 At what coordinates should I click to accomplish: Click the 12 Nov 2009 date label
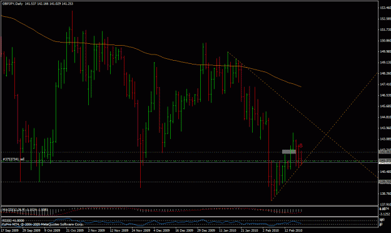point(119,230)
